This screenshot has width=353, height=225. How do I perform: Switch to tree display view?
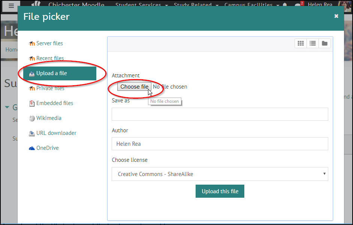325,43
